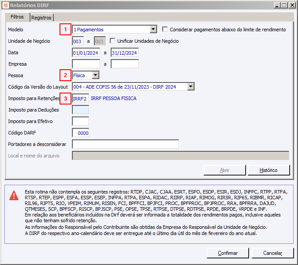Expand the Pessoa Física dropdown
298x265 pixels.
point(95,75)
